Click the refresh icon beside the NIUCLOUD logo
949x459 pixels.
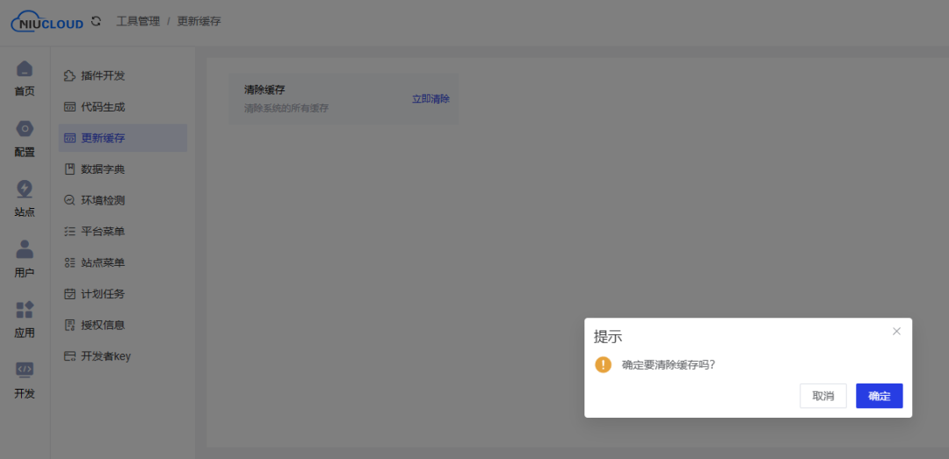point(96,21)
